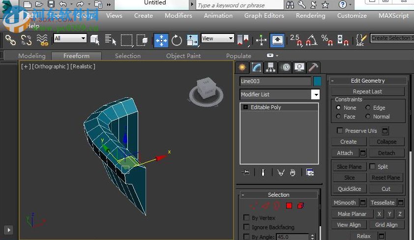This screenshot has height=240, width=414.
Task: Open the Modifiers menu
Action: pyautogui.click(x=178, y=15)
